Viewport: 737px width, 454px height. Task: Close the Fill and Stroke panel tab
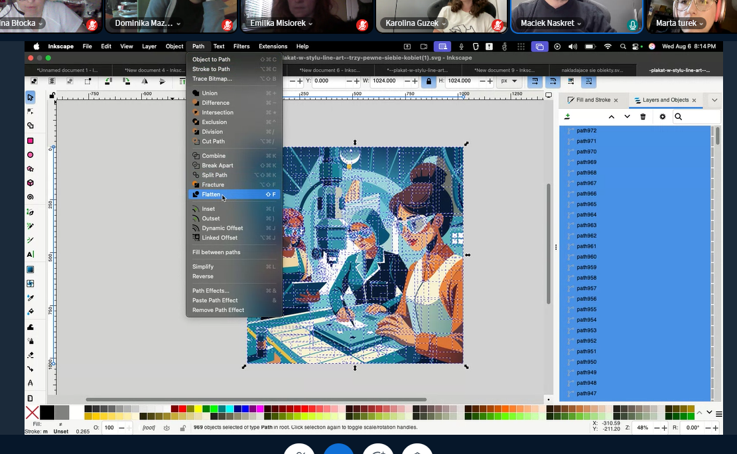pyautogui.click(x=616, y=101)
